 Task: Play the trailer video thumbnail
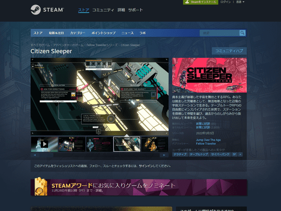click(44, 144)
